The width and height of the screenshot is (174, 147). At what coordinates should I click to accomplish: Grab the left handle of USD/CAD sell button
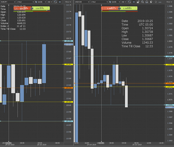click(102, 8)
